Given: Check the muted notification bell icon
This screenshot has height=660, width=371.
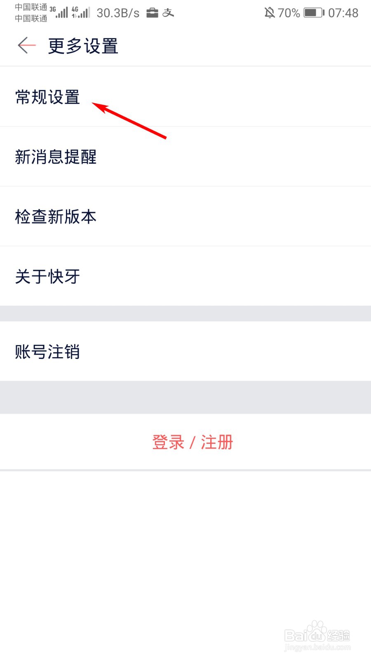Looking at the screenshot, I should pyautogui.click(x=270, y=12).
